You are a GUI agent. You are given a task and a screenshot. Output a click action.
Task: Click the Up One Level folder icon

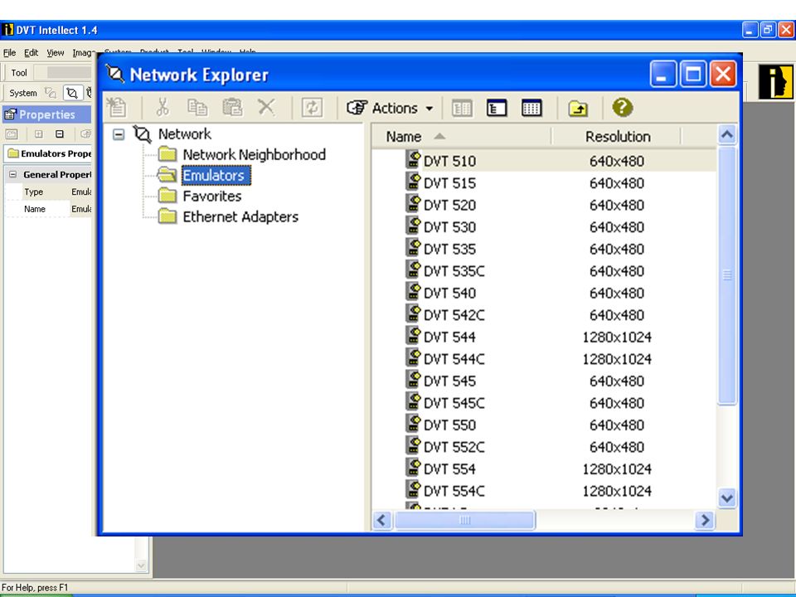578,108
